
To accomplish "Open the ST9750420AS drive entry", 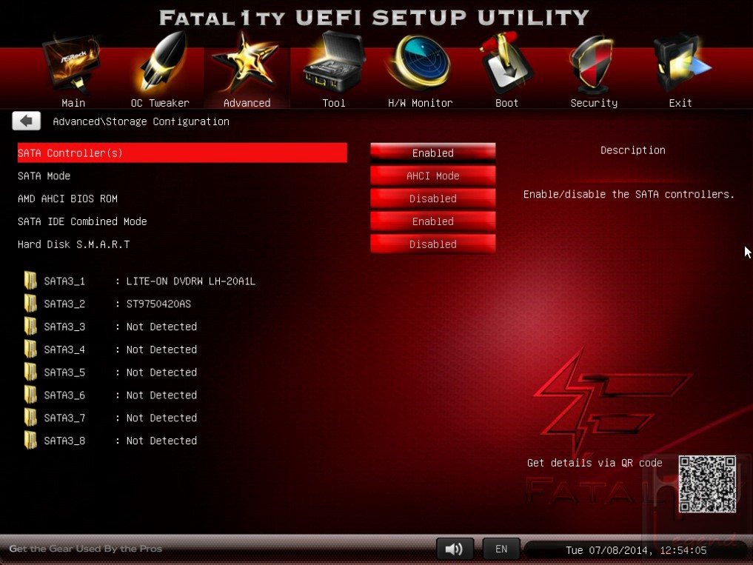I will pyautogui.click(x=158, y=304).
